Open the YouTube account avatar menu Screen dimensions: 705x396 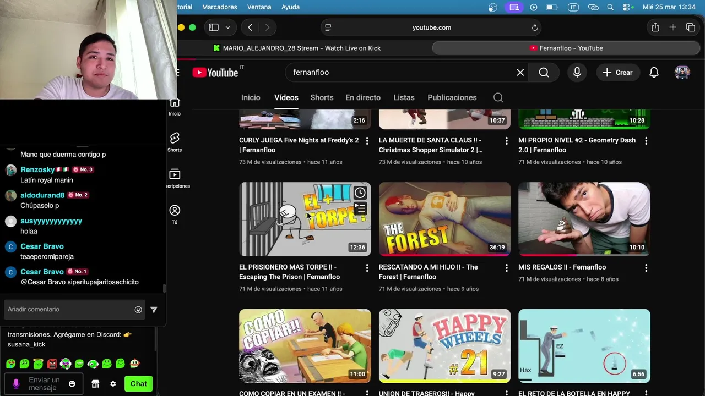(682, 72)
